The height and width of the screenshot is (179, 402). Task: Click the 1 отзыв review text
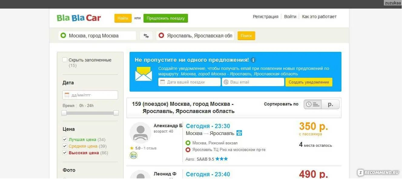point(150,148)
